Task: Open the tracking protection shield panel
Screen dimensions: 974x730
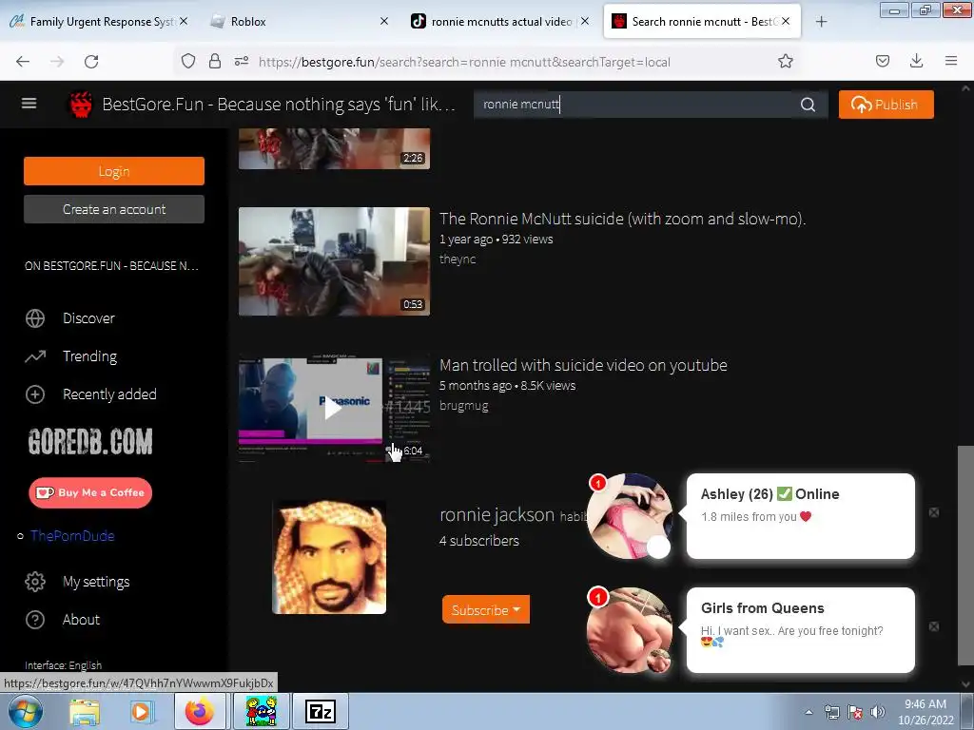Action: [x=188, y=61]
